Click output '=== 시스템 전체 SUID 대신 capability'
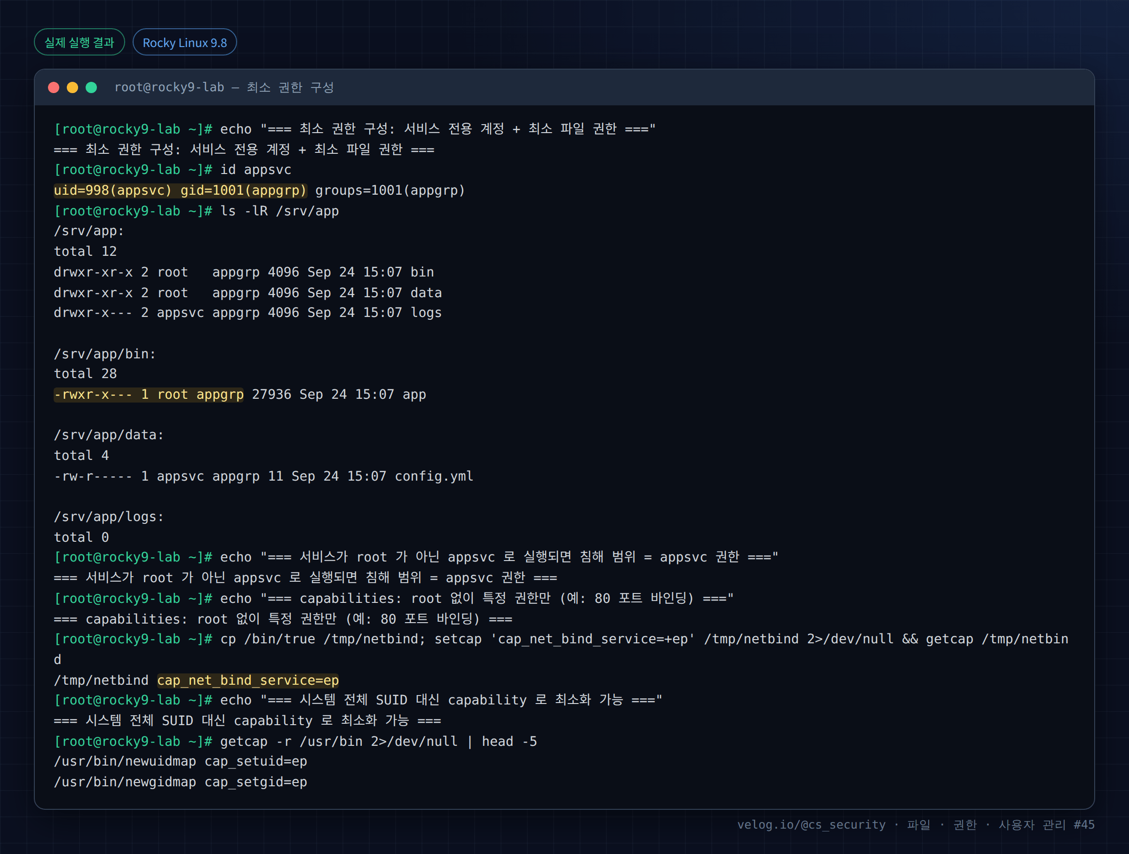The width and height of the screenshot is (1129, 854). tap(247, 720)
